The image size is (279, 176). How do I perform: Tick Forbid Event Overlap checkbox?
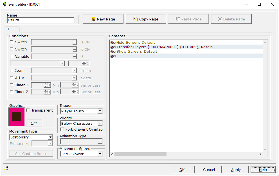point(62,129)
